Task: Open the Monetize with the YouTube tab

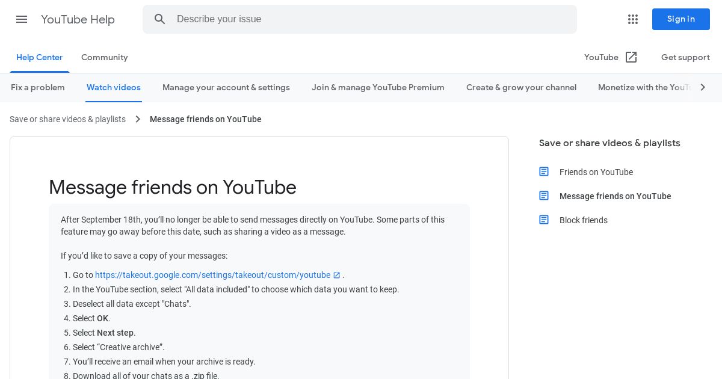Action: click(645, 88)
